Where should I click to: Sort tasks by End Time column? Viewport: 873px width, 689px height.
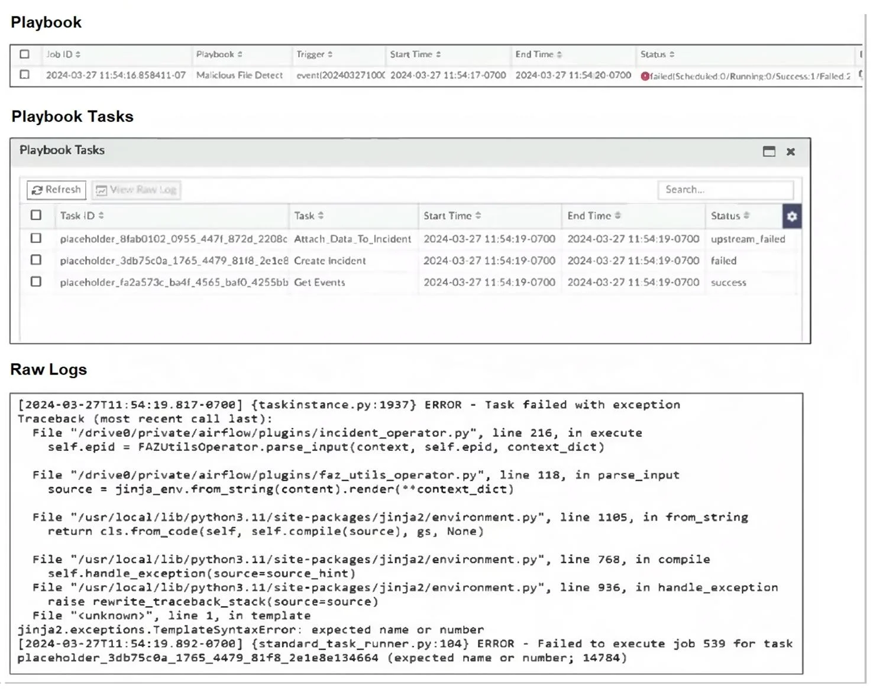pyautogui.click(x=594, y=216)
